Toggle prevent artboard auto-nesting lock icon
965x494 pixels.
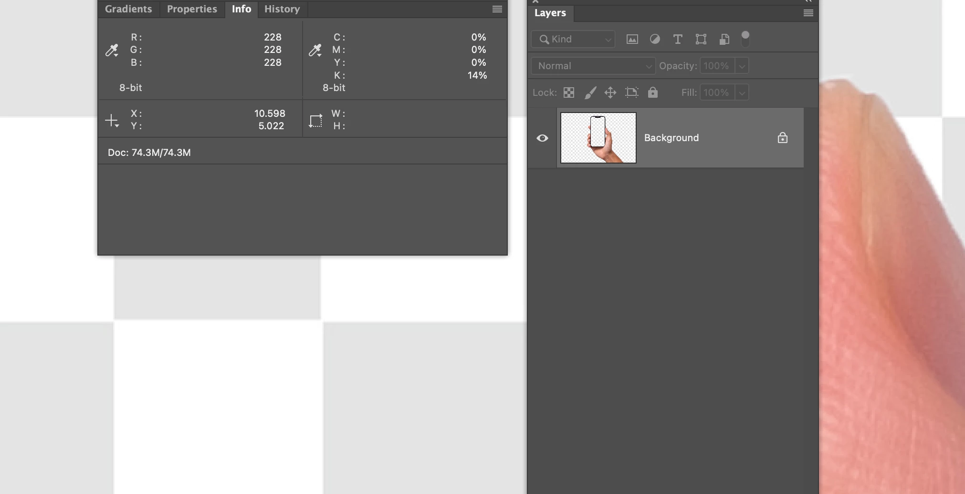tap(631, 93)
